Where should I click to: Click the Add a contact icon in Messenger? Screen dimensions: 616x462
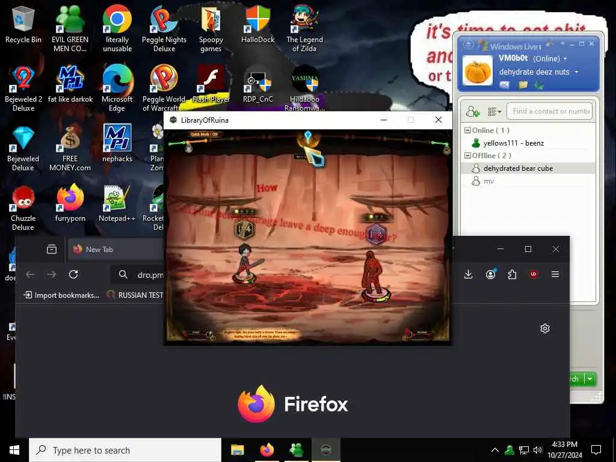[x=473, y=111]
